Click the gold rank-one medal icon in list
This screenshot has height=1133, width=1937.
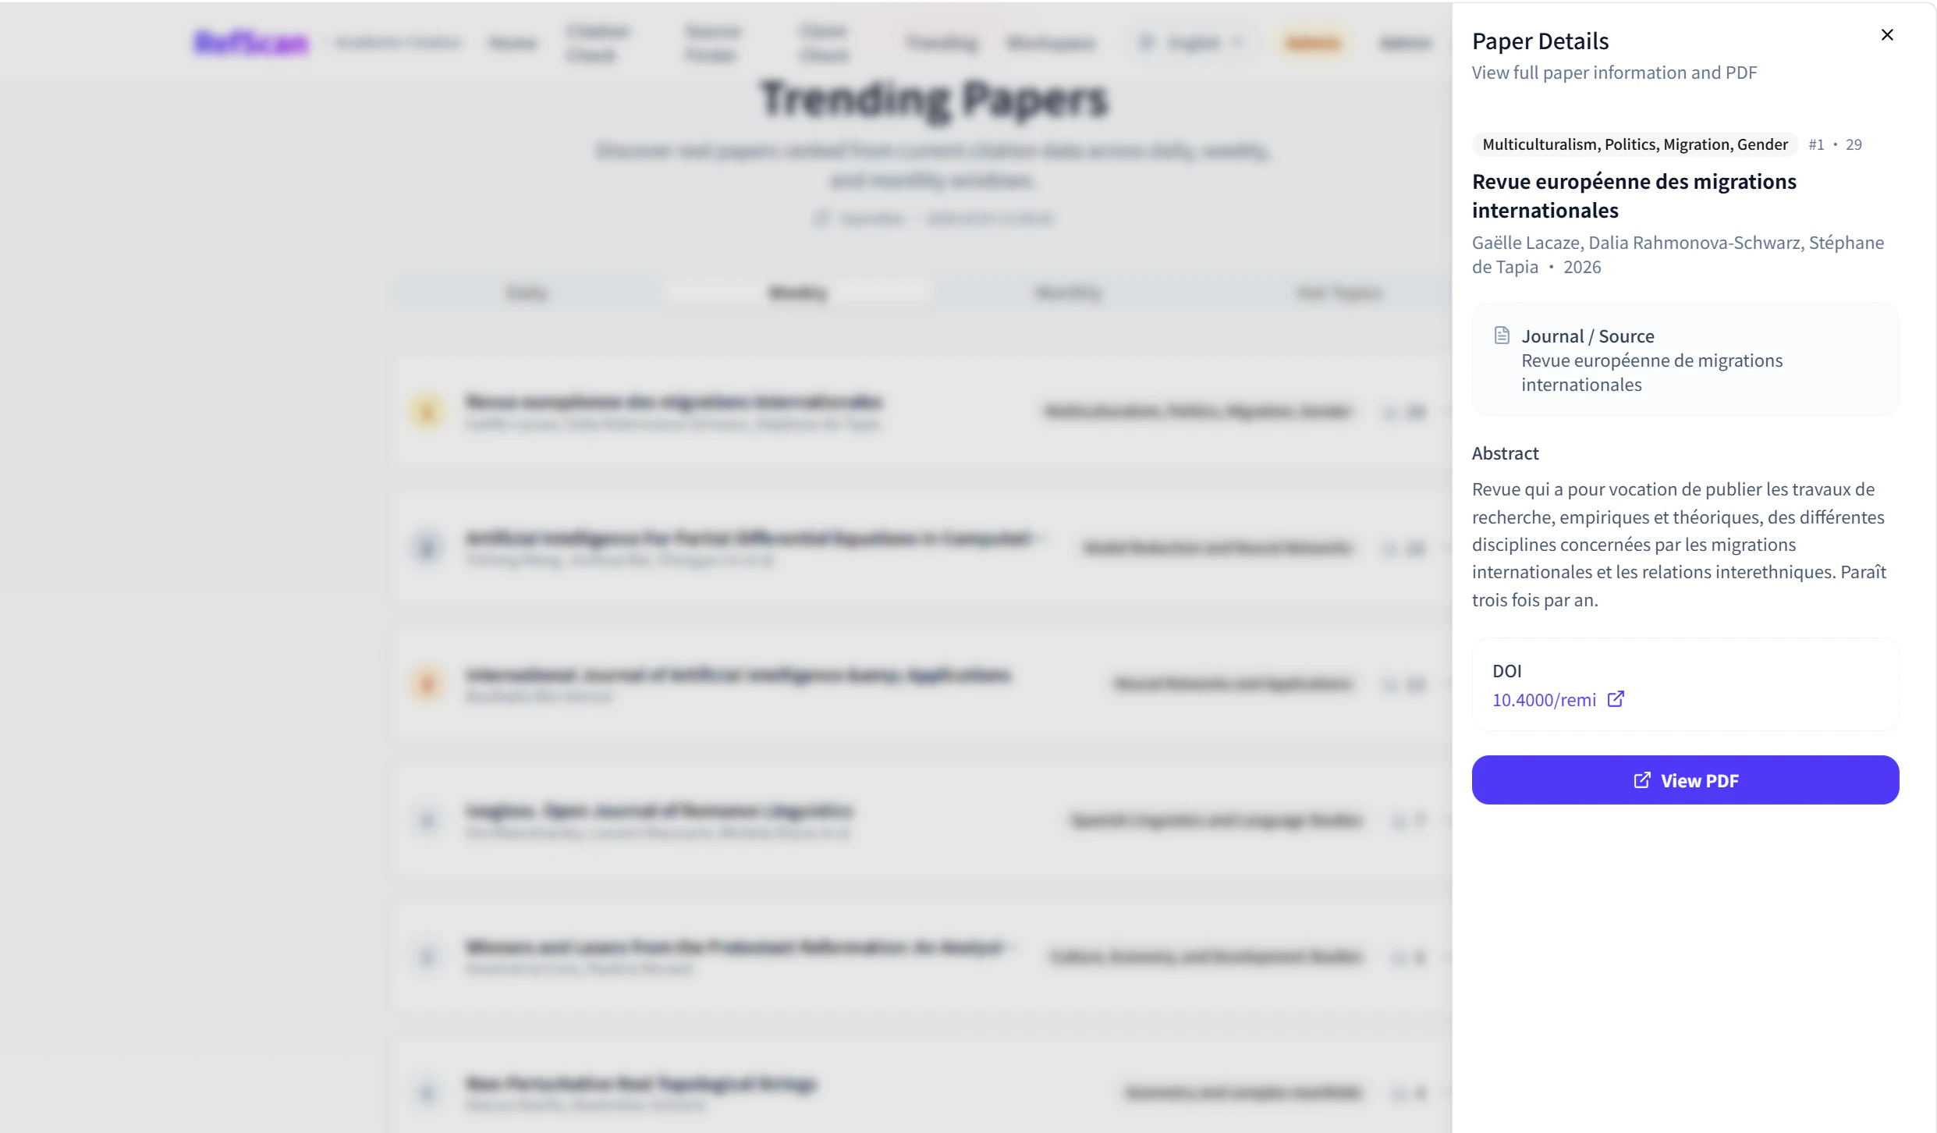(427, 410)
